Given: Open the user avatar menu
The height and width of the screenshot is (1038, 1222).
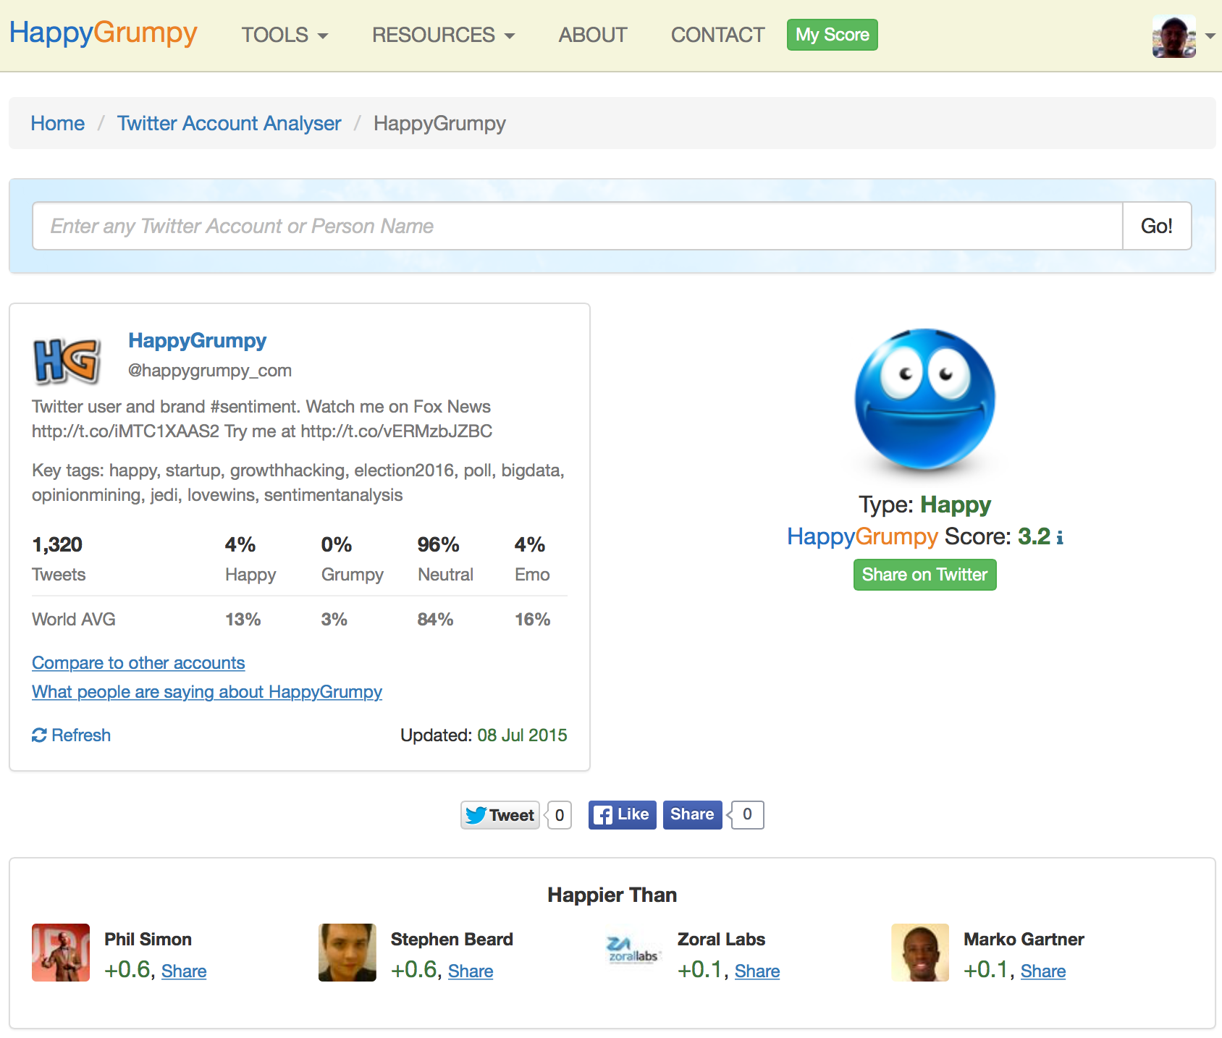Looking at the screenshot, I should point(1173,35).
